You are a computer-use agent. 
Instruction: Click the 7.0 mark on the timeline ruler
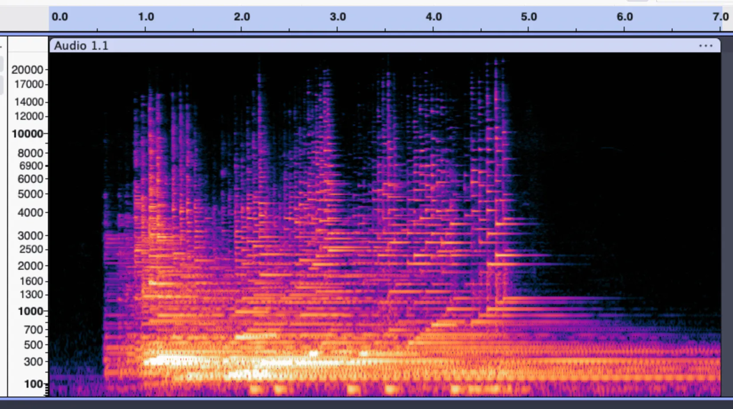click(721, 17)
